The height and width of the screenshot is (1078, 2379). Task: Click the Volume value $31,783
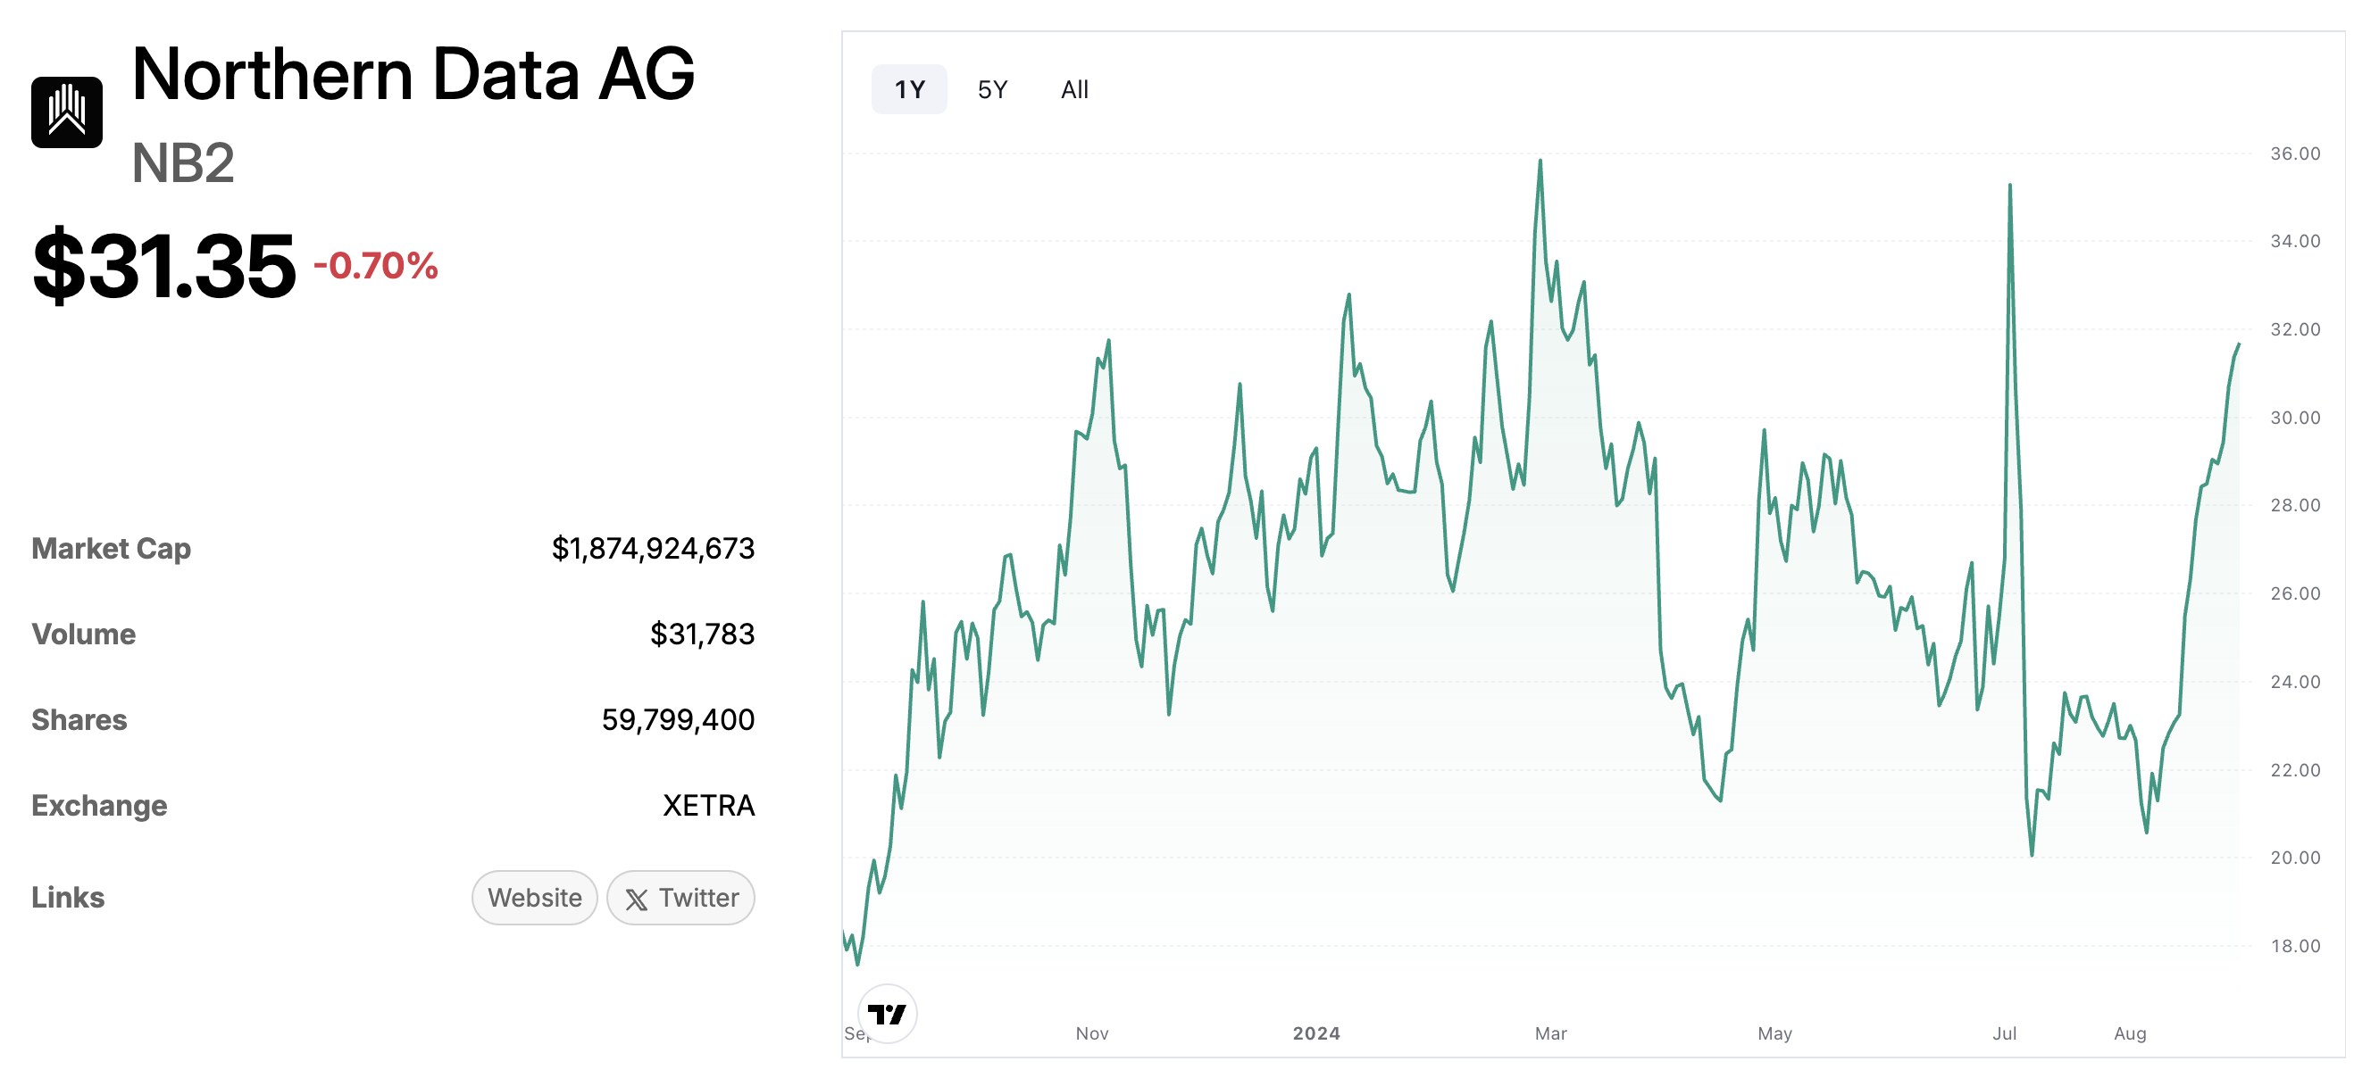pos(702,634)
